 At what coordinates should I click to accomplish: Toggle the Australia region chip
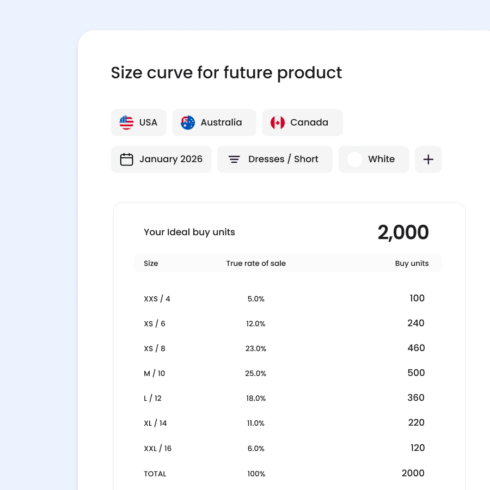click(214, 122)
